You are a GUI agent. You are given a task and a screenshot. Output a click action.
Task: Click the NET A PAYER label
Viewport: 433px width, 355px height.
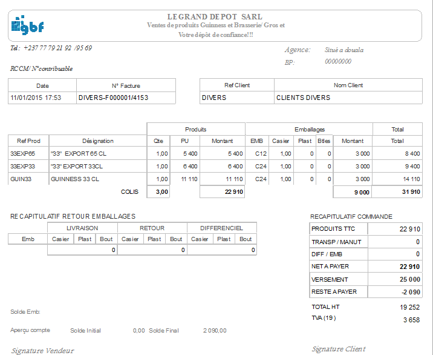[330, 267]
